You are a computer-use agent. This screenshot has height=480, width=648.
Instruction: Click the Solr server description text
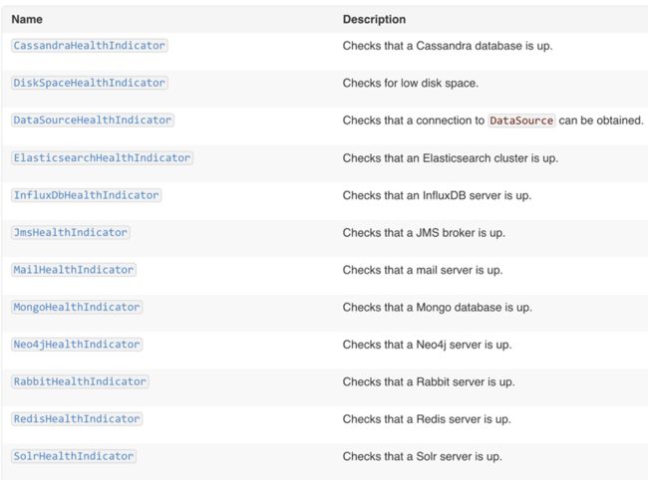tap(423, 456)
